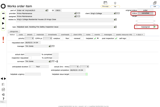The image size is (160, 107).
Task: Open linked order record icon beside part of
Action: click(47, 10)
